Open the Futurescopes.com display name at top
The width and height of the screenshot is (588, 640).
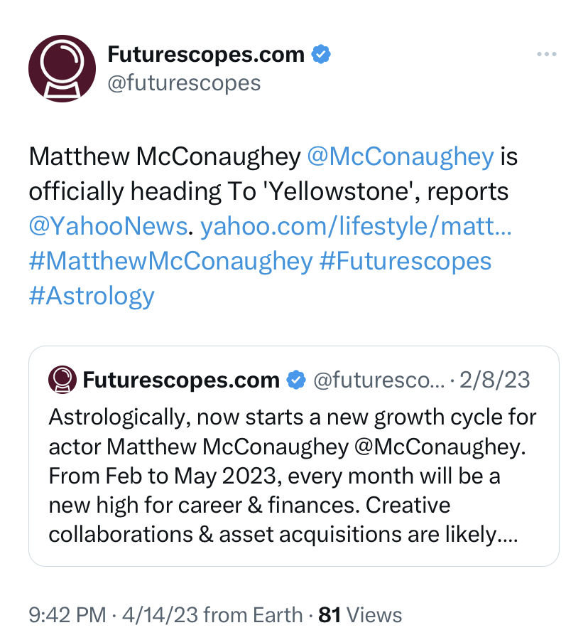[206, 54]
